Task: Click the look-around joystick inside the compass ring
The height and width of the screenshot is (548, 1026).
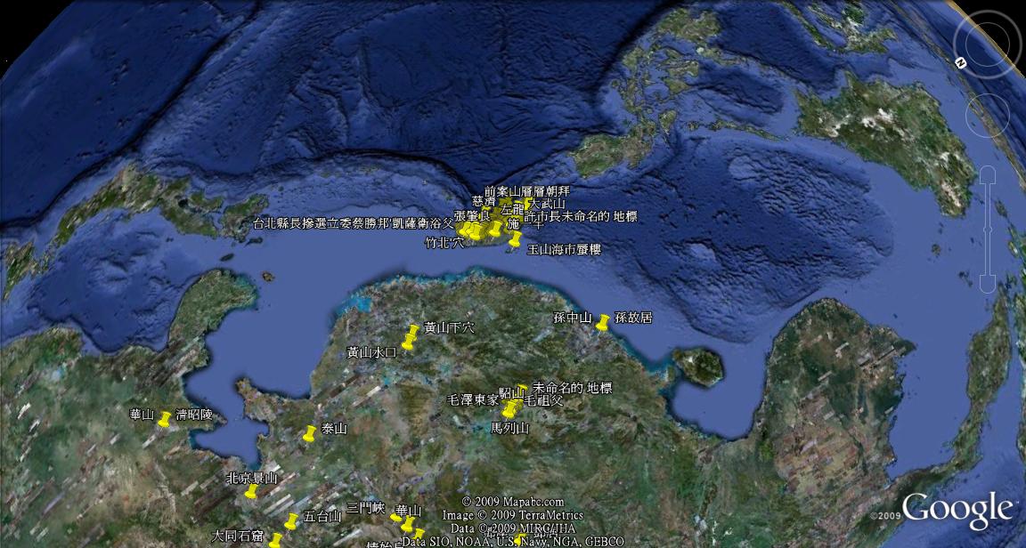Action: [988, 45]
